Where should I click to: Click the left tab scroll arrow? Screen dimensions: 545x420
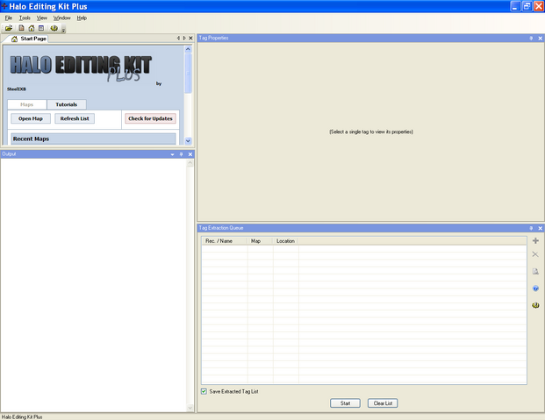tap(178, 39)
